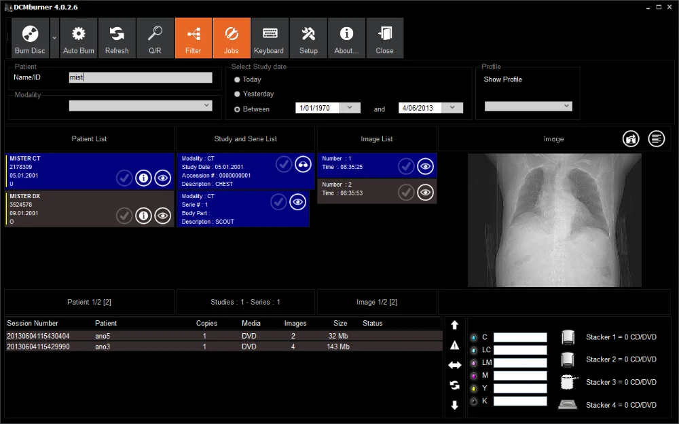Toggle the Filter tab in toolbar

click(194, 38)
